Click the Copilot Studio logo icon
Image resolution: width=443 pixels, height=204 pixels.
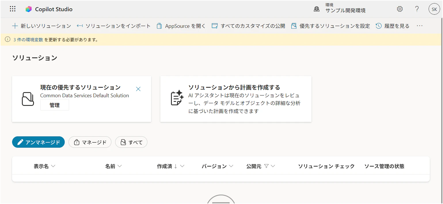(28, 9)
